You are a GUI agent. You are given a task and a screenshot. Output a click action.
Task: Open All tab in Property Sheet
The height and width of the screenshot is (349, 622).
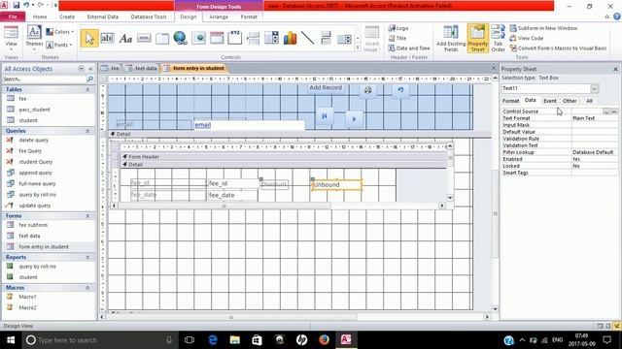coord(590,101)
